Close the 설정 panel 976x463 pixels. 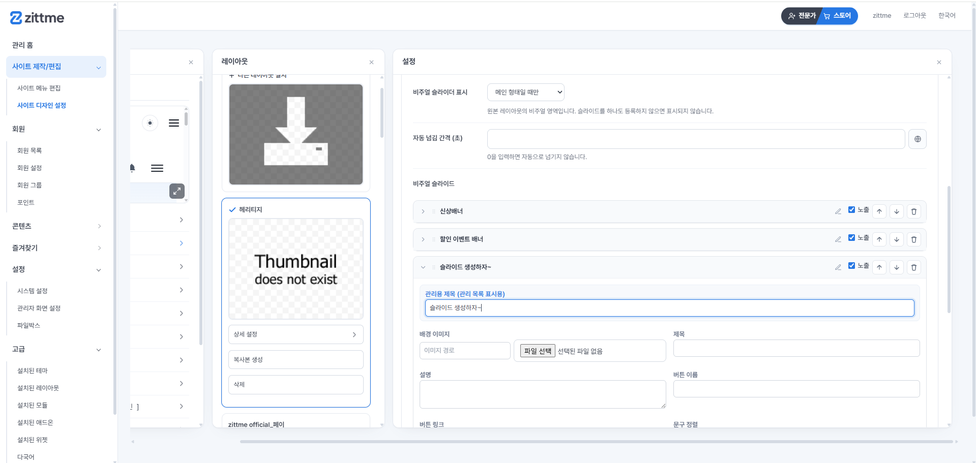pos(939,63)
